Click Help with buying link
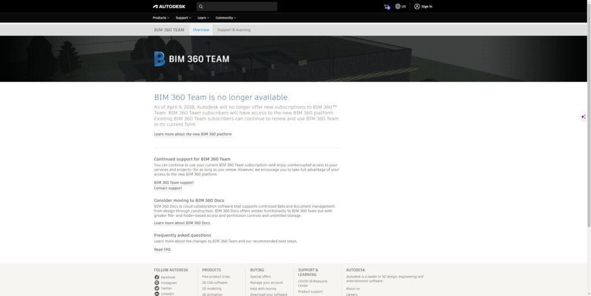Viewport: 591px width, 296px height. click(x=263, y=288)
